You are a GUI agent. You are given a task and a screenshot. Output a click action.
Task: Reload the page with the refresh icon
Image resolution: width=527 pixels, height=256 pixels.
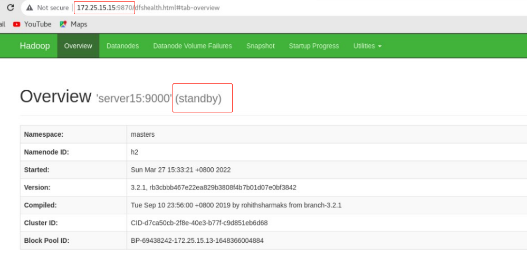[11, 7]
